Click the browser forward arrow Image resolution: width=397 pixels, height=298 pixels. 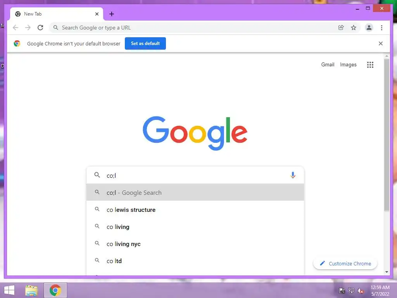[28, 28]
